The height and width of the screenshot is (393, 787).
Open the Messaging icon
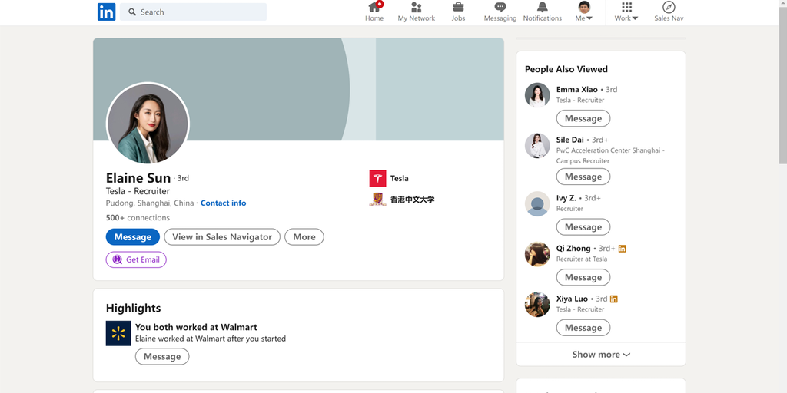(500, 8)
